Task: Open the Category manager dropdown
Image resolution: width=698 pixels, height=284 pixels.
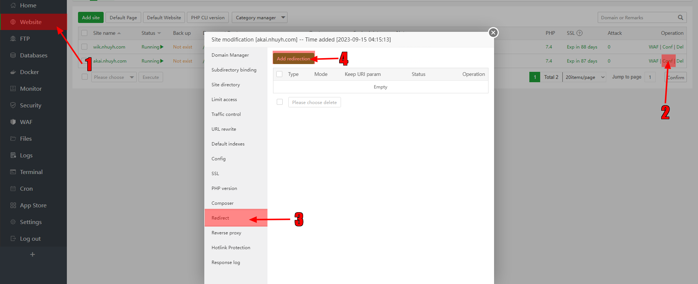Action: pos(260,17)
